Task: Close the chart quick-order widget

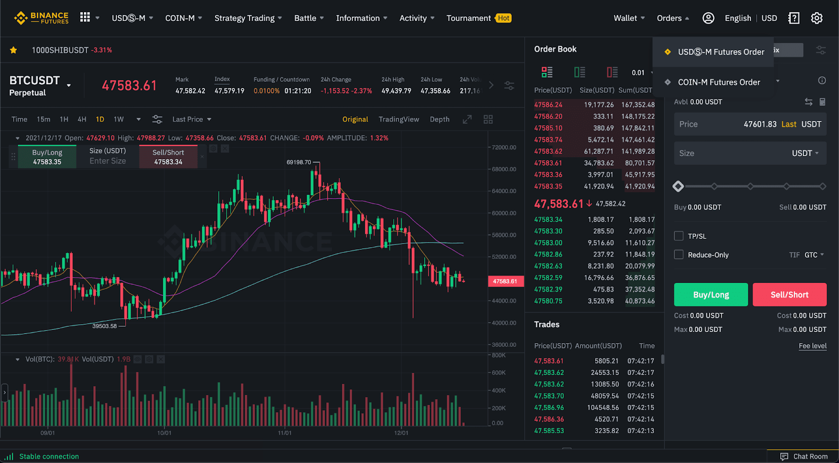Action: 202,157
